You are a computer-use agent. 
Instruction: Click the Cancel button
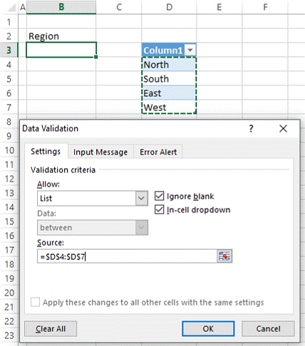pos(268,329)
